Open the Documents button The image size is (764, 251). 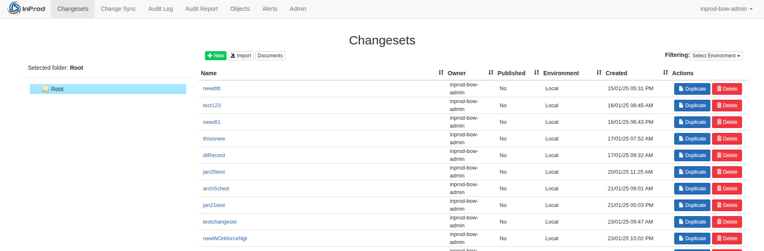pos(270,56)
